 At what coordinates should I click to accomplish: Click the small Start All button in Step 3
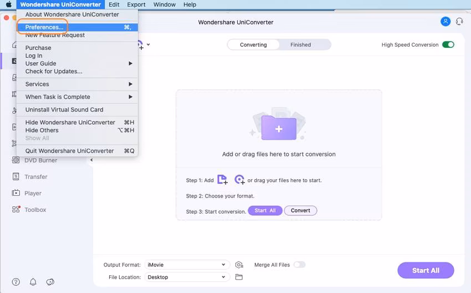tap(265, 210)
